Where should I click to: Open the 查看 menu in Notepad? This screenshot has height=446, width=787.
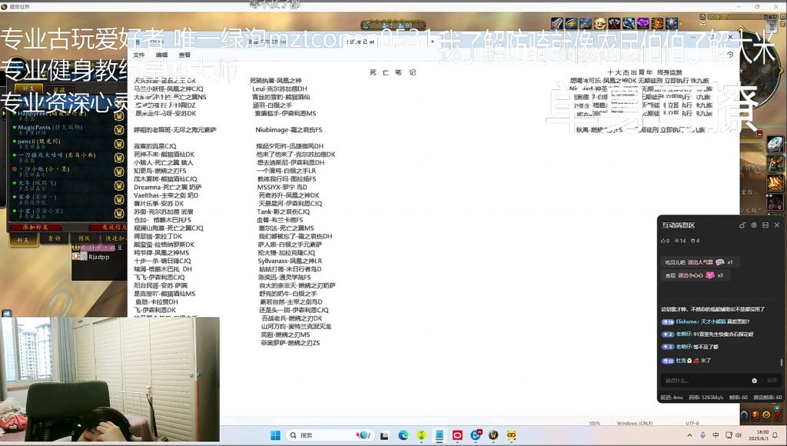[x=184, y=55]
